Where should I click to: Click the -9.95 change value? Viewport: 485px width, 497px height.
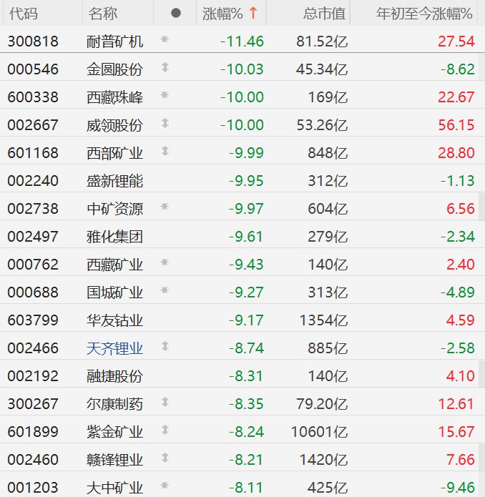pos(246,181)
